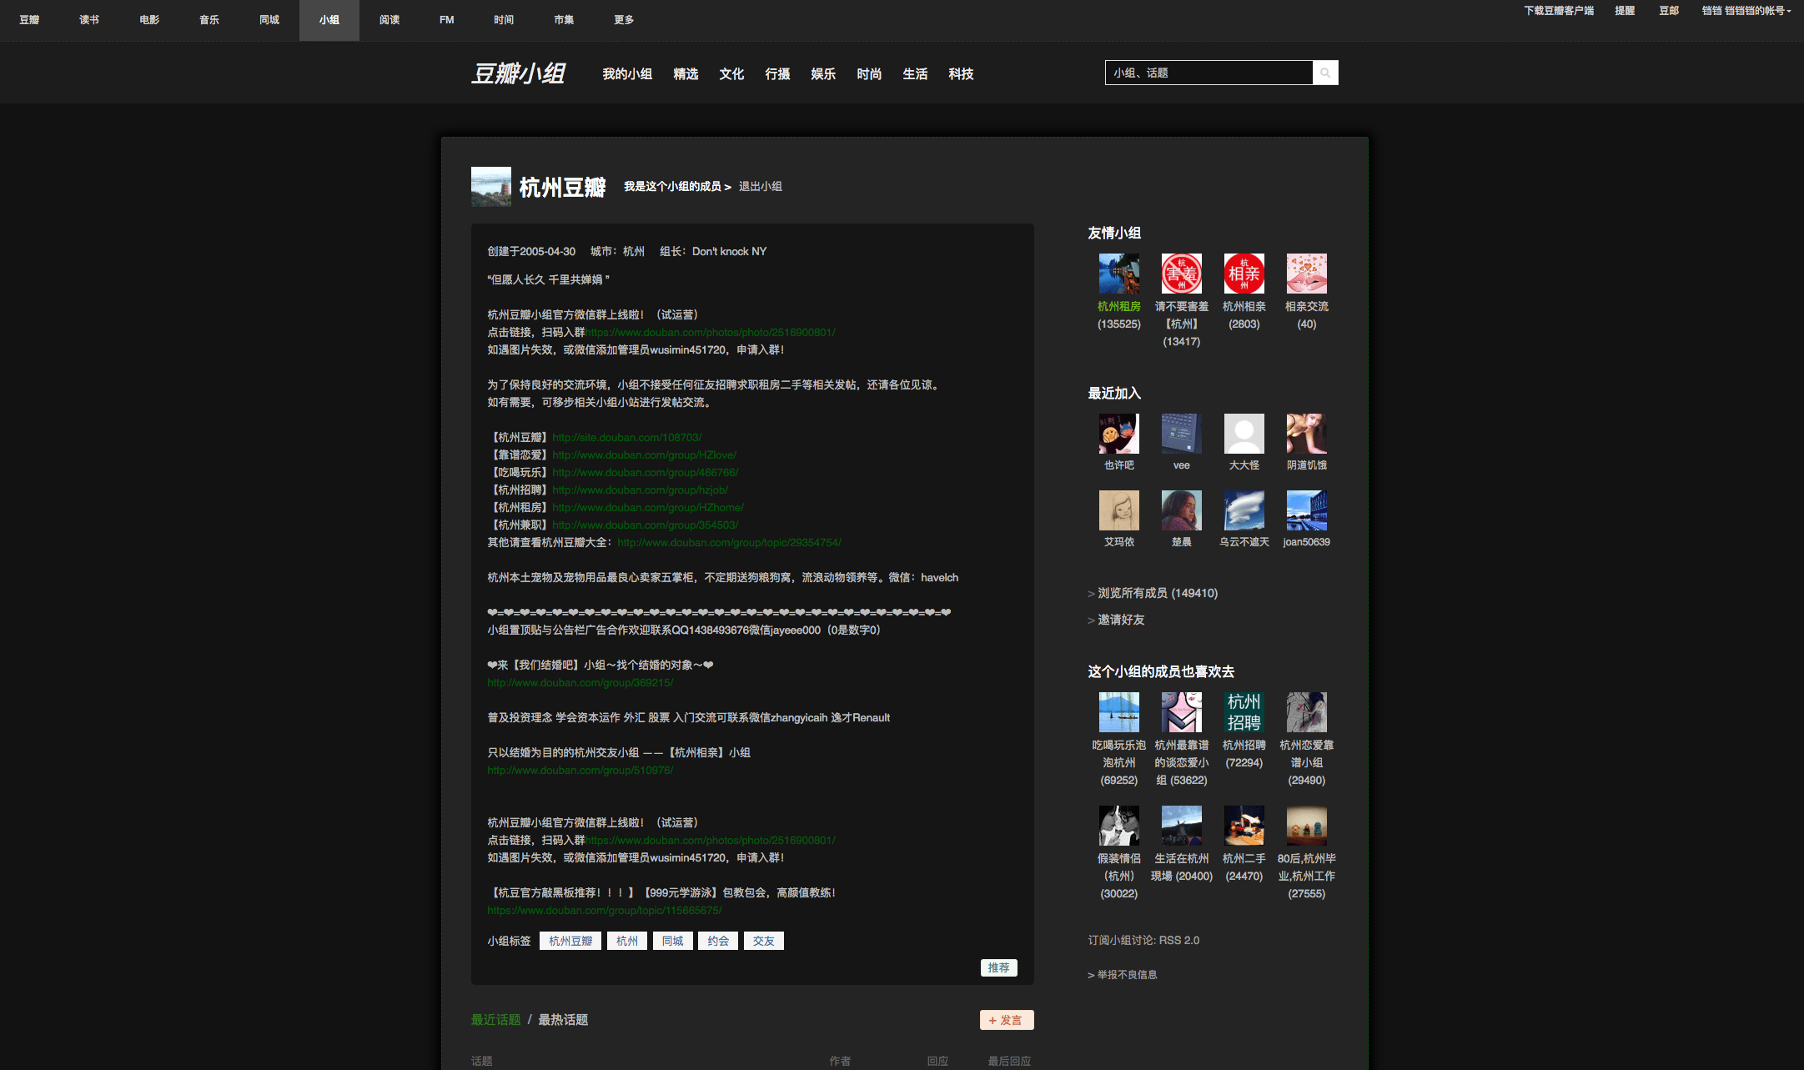Open RSS 2.0 subscription link
The height and width of the screenshot is (1070, 1804).
1179,941
